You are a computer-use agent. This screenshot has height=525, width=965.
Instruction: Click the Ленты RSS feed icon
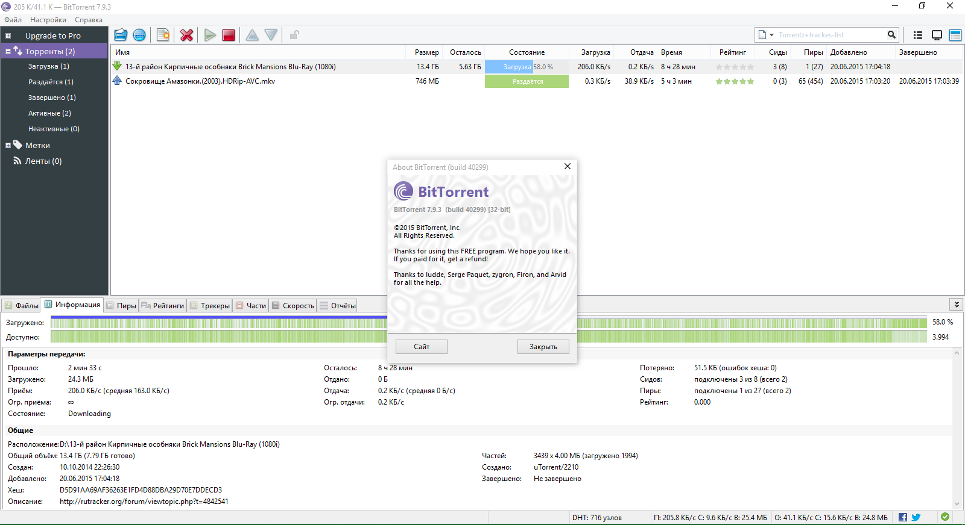pos(17,161)
